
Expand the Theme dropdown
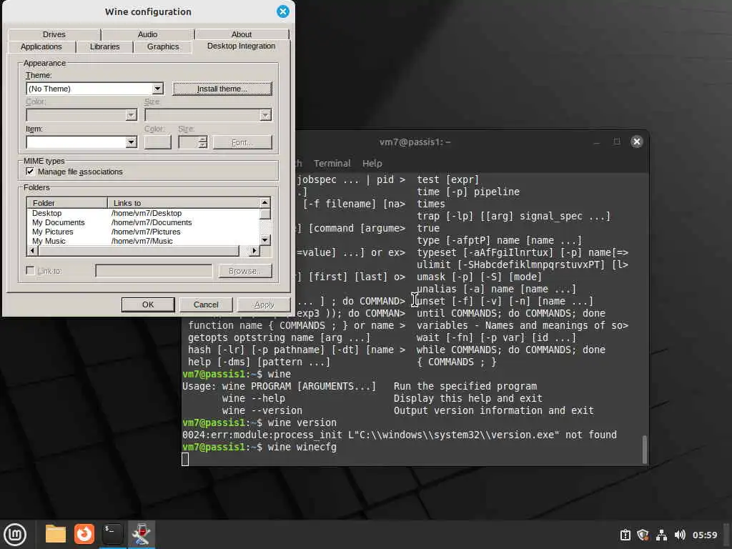click(157, 88)
